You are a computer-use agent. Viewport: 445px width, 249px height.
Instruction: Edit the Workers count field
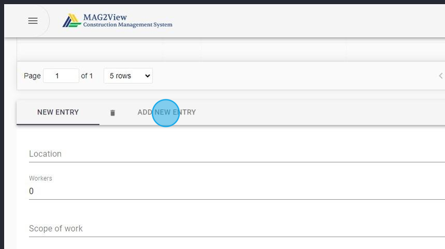point(237,192)
